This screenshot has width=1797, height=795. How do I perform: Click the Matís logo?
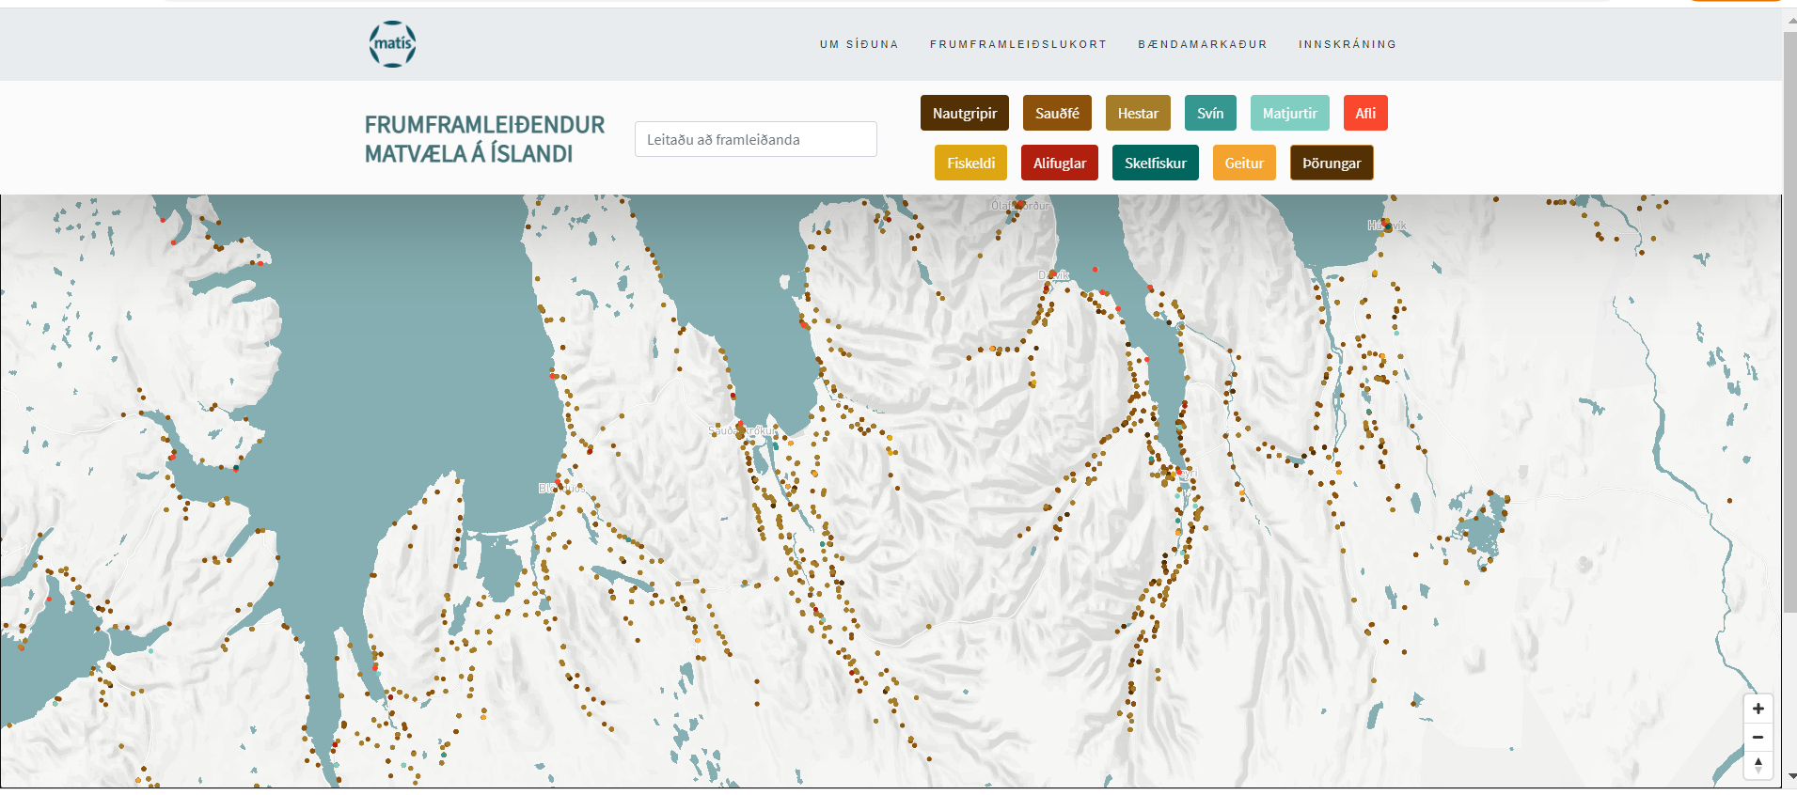392,44
